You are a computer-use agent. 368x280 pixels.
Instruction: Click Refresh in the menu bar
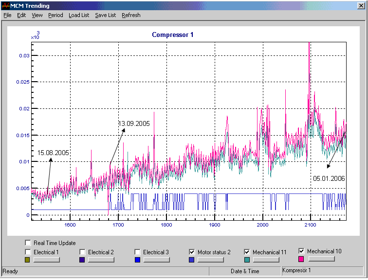point(131,15)
